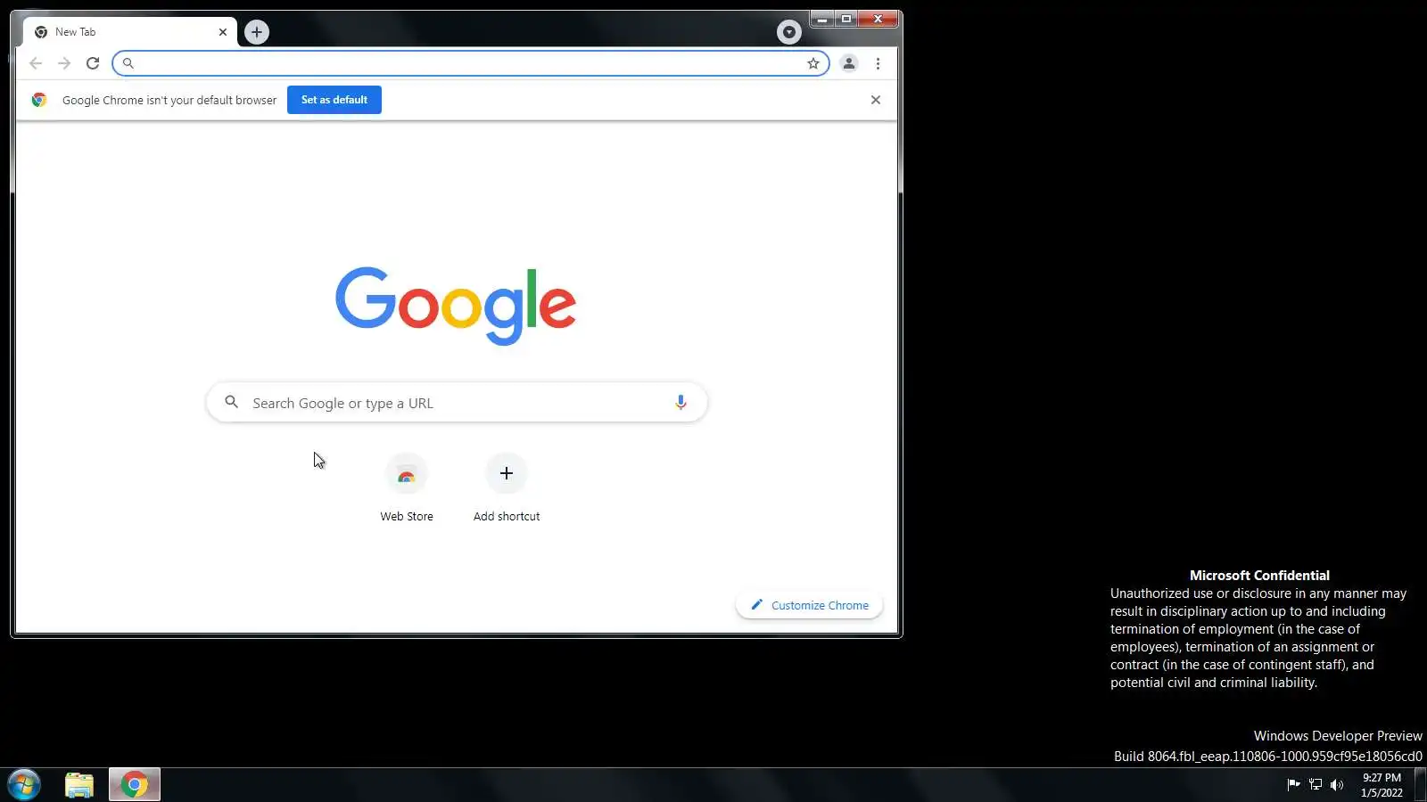Image resolution: width=1427 pixels, height=802 pixels.
Task: Select the New Tab tab
Action: [x=129, y=32]
